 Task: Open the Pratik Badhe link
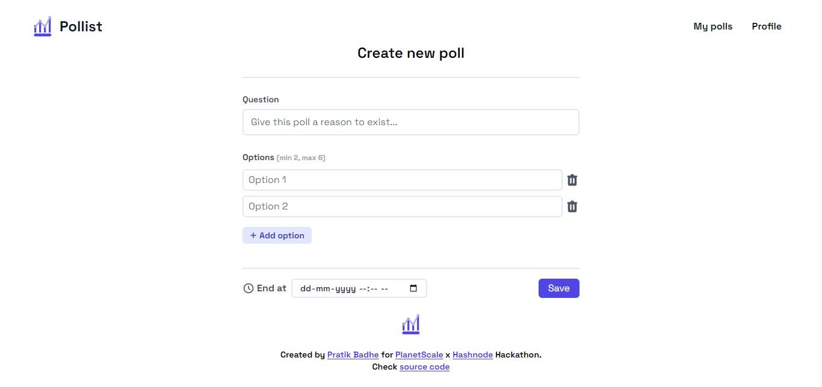click(353, 355)
